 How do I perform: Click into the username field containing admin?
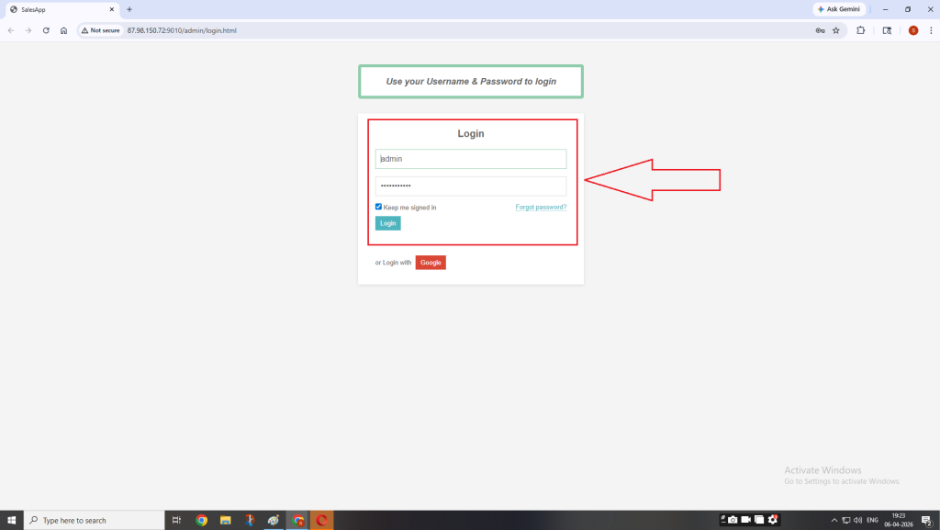pos(470,159)
